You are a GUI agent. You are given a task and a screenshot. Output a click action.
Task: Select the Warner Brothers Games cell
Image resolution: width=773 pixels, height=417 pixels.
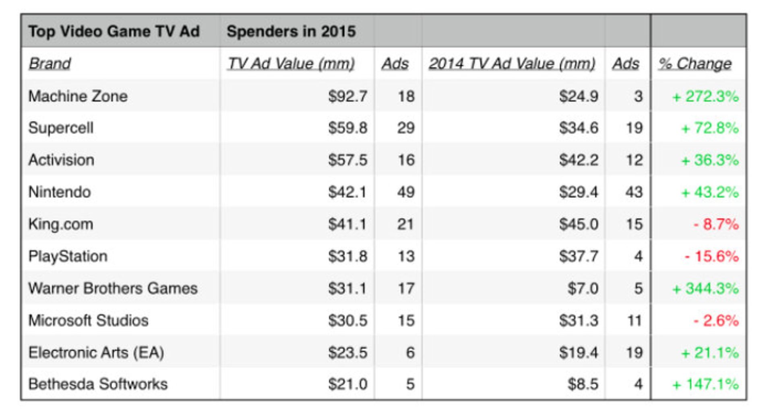click(113, 288)
